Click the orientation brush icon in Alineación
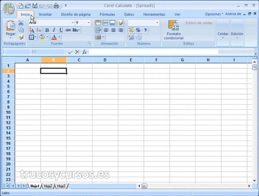This screenshot has height=196, width=259. click(x=120, y=23)
